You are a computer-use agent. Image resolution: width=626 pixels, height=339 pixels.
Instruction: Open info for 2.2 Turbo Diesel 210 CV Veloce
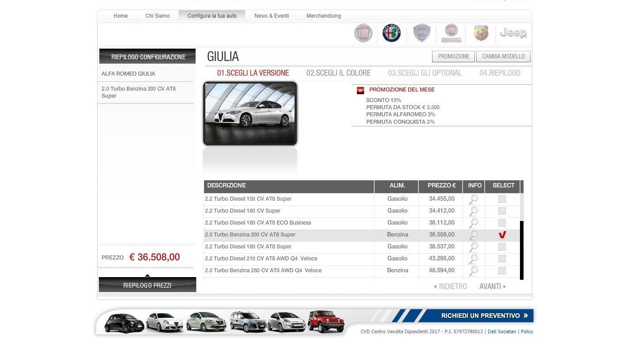[x=474, y=259]
